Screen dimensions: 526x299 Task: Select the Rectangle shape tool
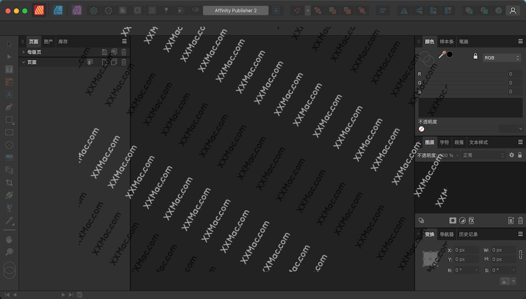(x=9, y=120)
